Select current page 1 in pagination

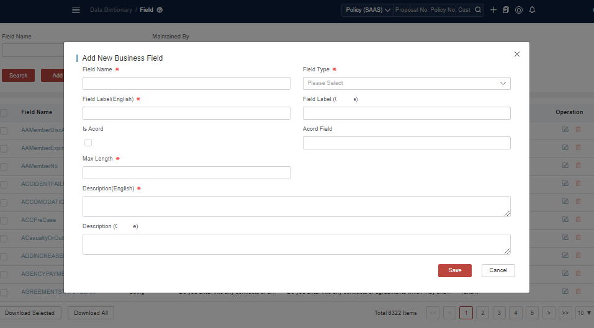[x=466, y=313]
